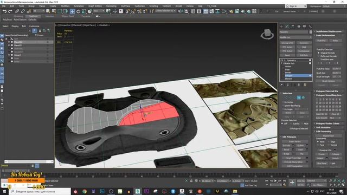Click the Push/Pull button
Screen dimensions: 347x195
pyautogui.click(x=322, y=41)
